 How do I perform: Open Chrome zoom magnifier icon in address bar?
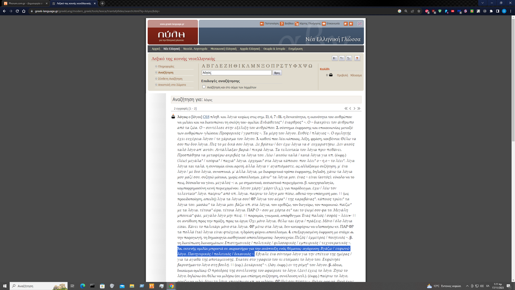pyautogui.click(x=406, y=11)
